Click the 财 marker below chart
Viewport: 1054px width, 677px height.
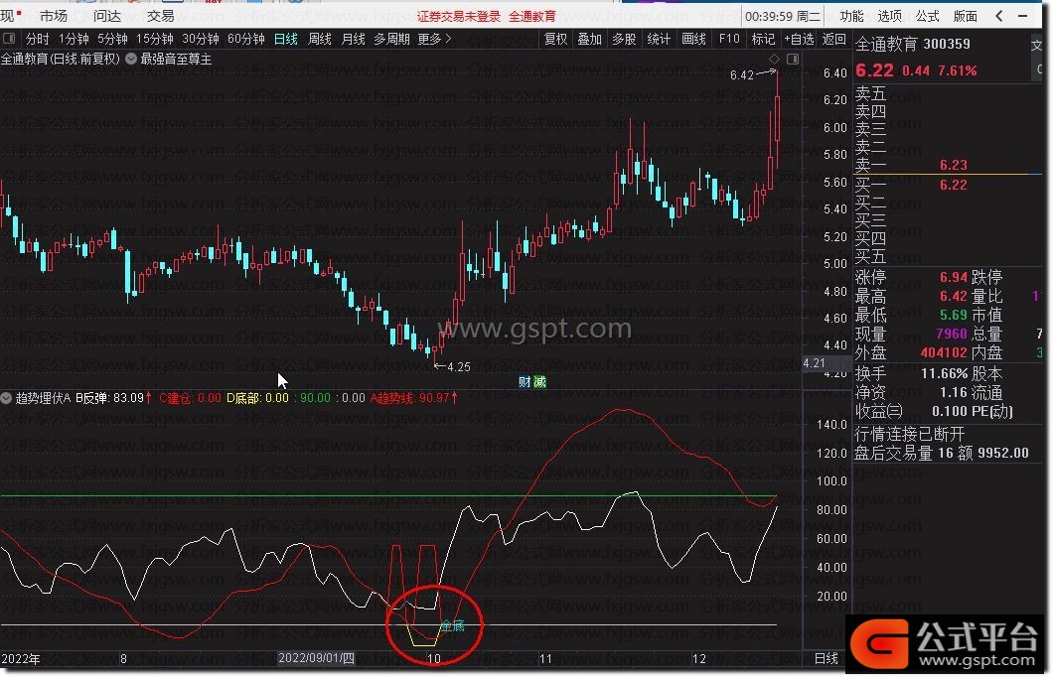click(x=525, y=382)
